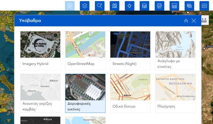Select the OpenStreetMap thumbnail
This screenshot has height=124, width=213.
[x=85, y=45]
